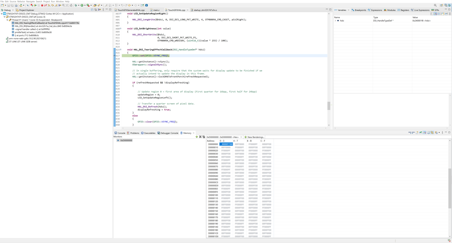The height and width of the screenshot is (243, 452).
Task: Open the Window menu
Action: pos(60,1)
